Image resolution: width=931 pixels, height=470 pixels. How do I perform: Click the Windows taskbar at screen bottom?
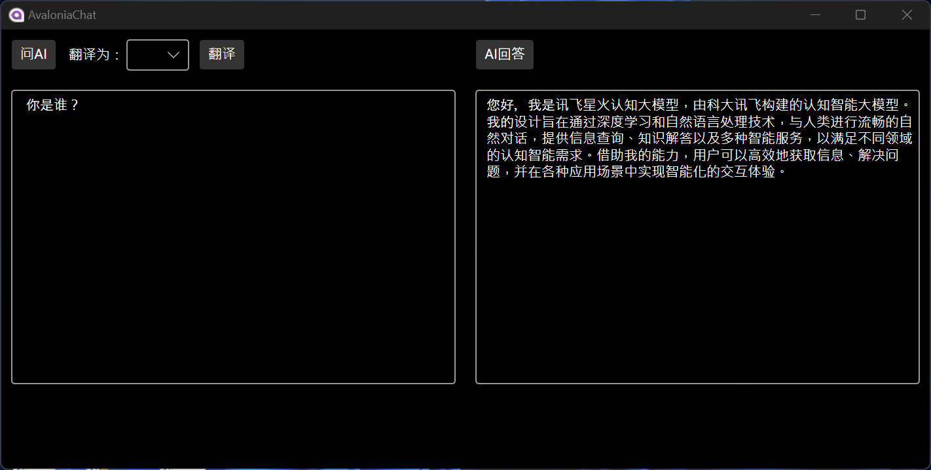[x=465, y=467]
